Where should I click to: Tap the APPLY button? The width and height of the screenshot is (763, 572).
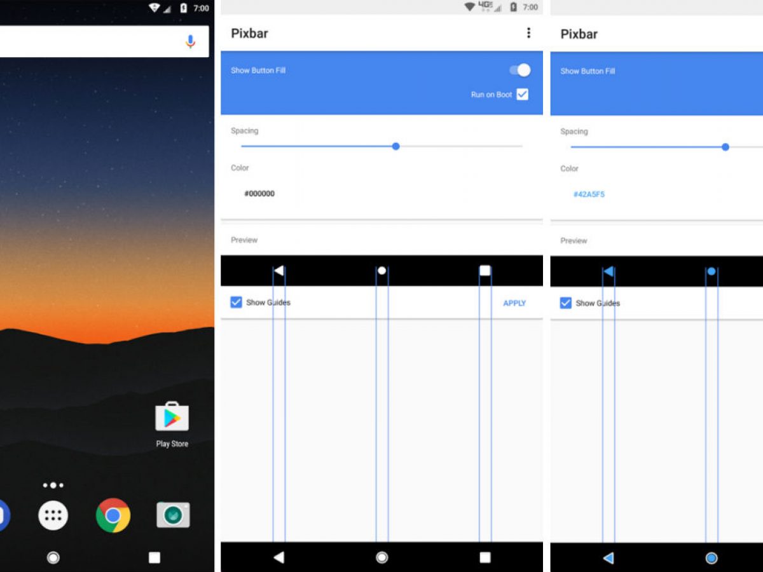(x=514, y=303)
